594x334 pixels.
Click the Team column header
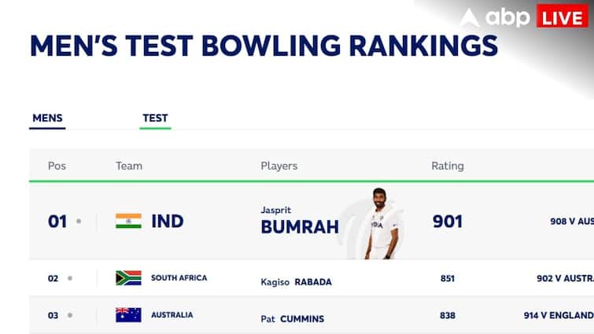coord(129,166)
